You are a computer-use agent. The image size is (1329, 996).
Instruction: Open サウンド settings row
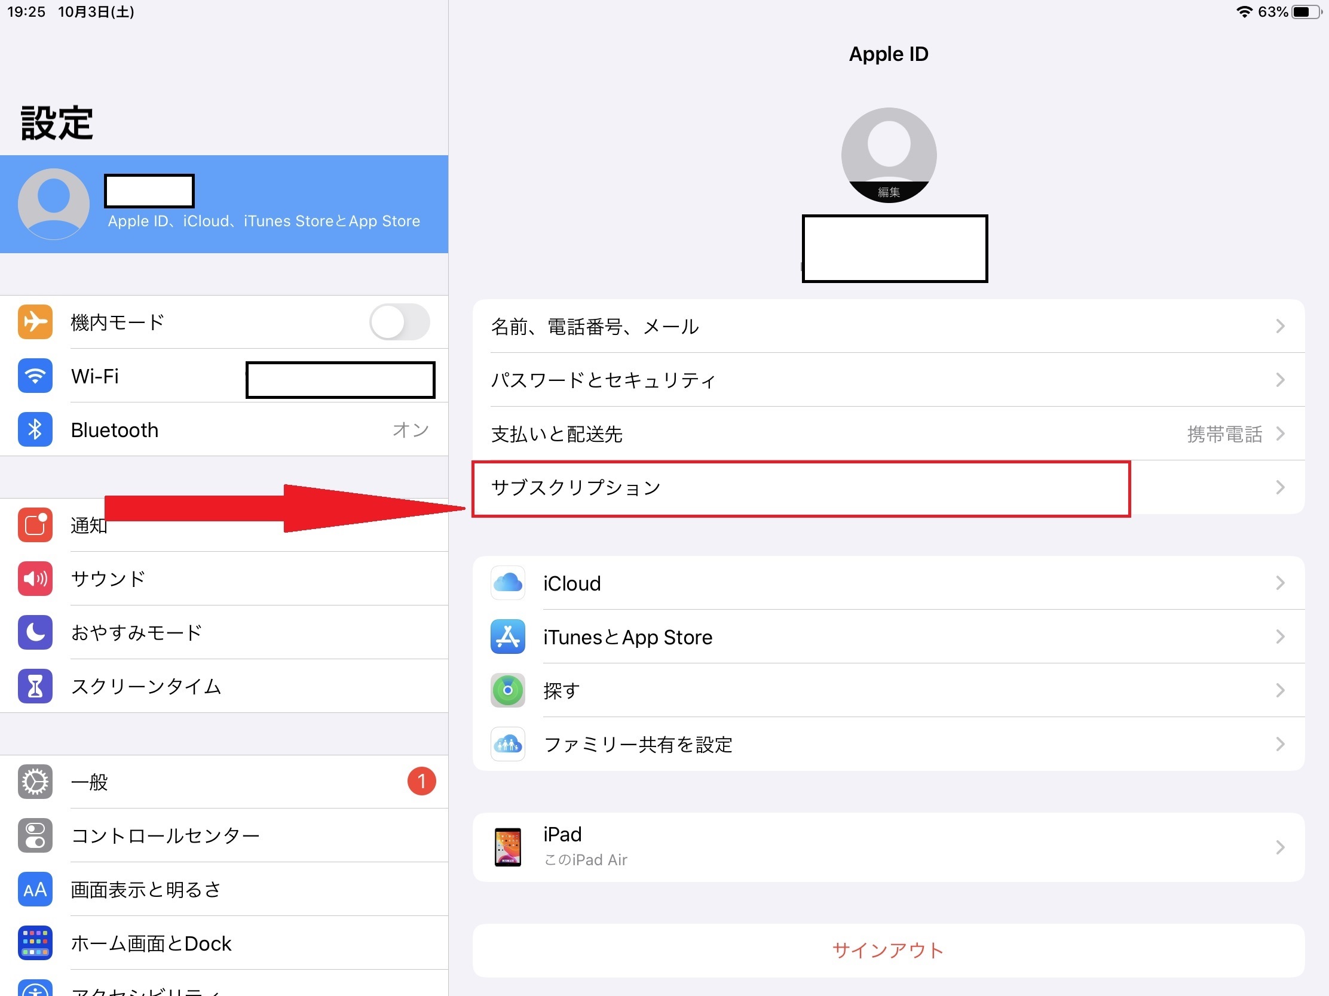click(x=224, y=578)
